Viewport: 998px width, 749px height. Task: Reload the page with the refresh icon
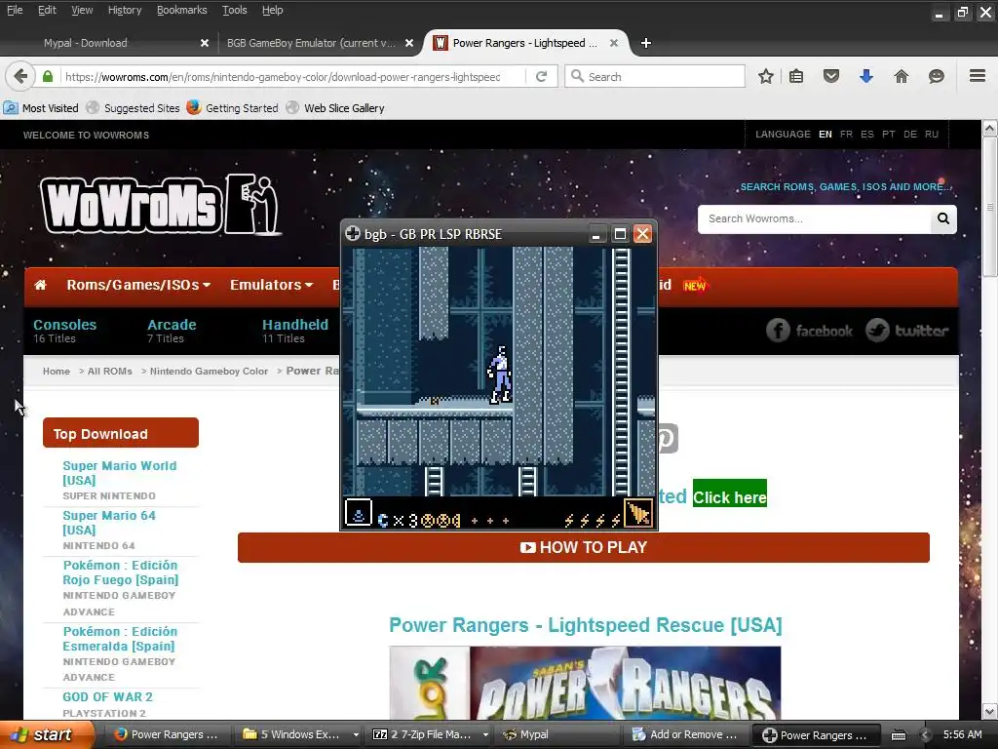pos(542,76)
